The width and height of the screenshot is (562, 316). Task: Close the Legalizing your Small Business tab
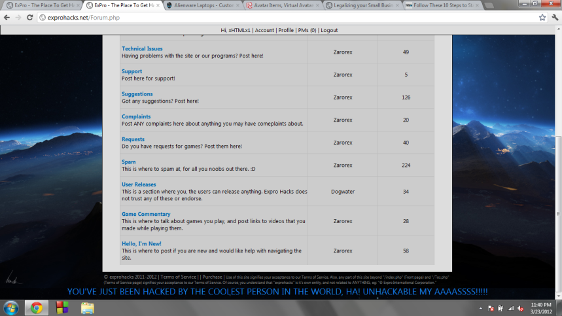[x=397, y=5]
